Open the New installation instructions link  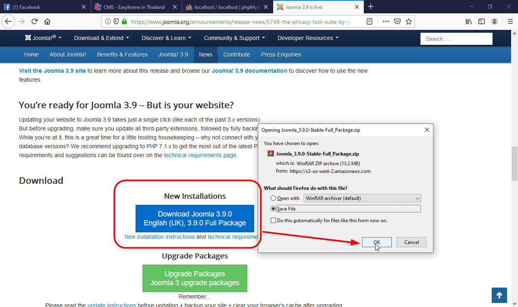coord(159,237)
